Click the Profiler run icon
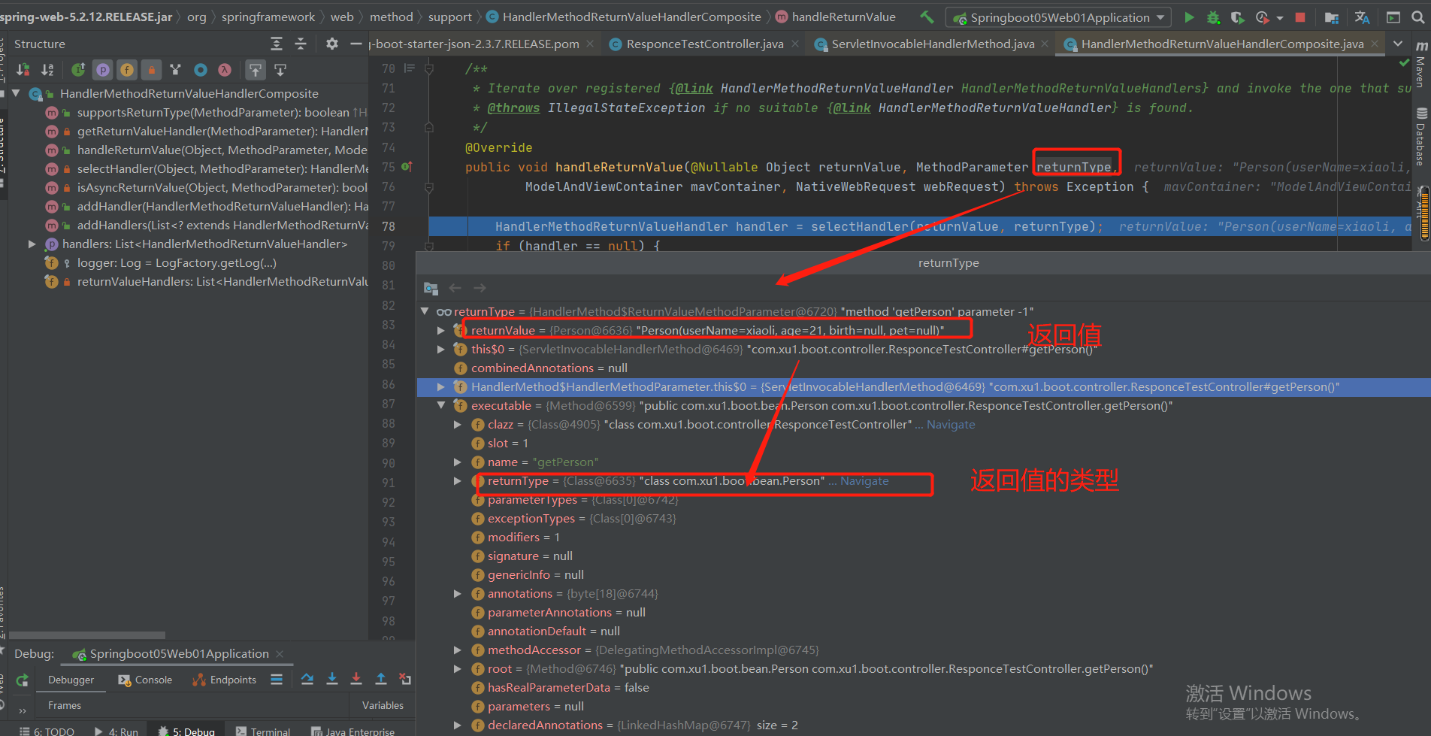1431x736 pixels. [x=1262, y=17]
